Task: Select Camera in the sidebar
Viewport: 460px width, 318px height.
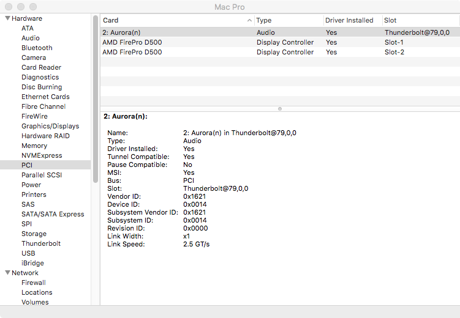Action: pyautogui.click(x=34, y=57)
